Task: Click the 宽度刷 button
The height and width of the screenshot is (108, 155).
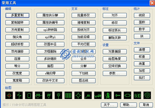Action: 17,81
